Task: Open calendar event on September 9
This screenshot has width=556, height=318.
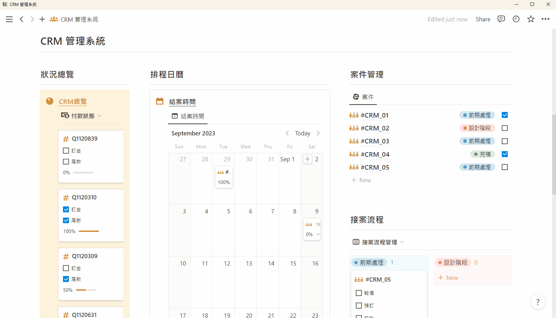Action: [x=312, y=229]
